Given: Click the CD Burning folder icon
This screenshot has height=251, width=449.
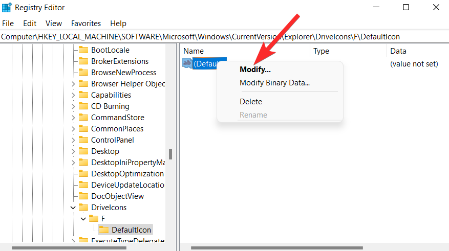Looking at the screenshot, I should tap(83, 106).
